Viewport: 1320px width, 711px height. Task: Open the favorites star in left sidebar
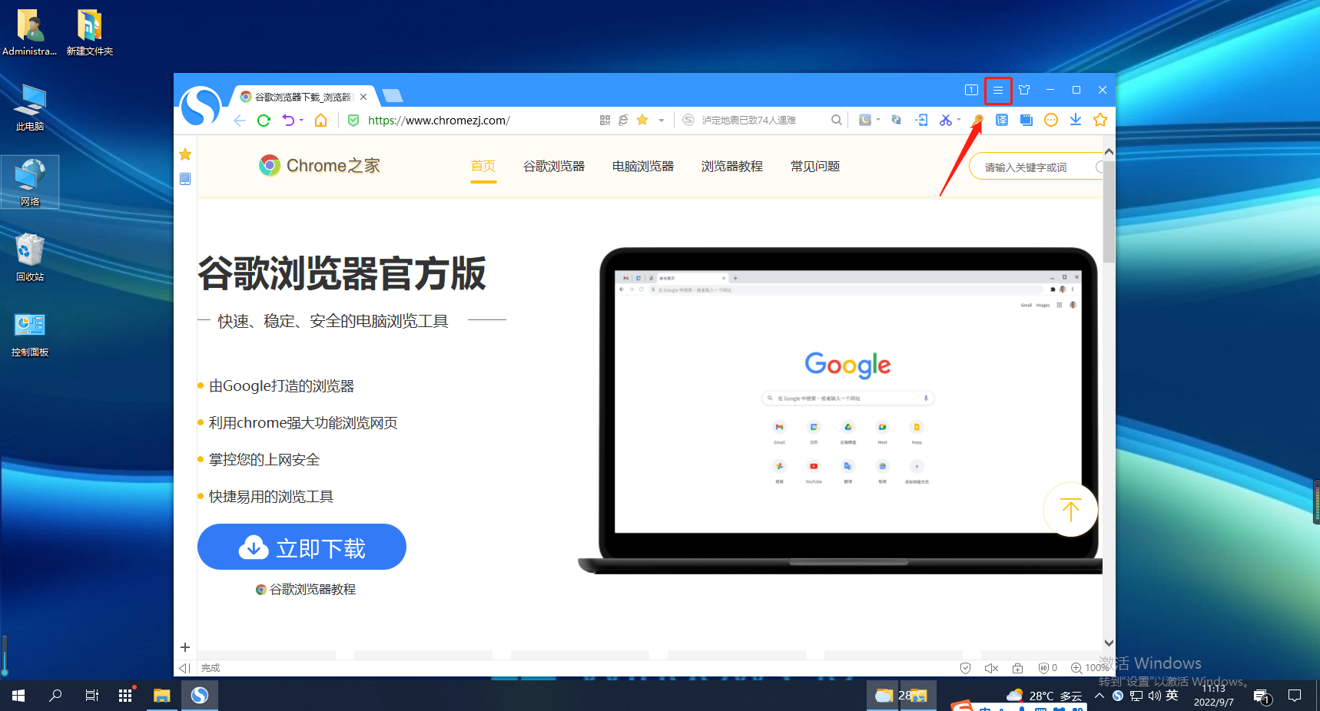click(185, 154)
